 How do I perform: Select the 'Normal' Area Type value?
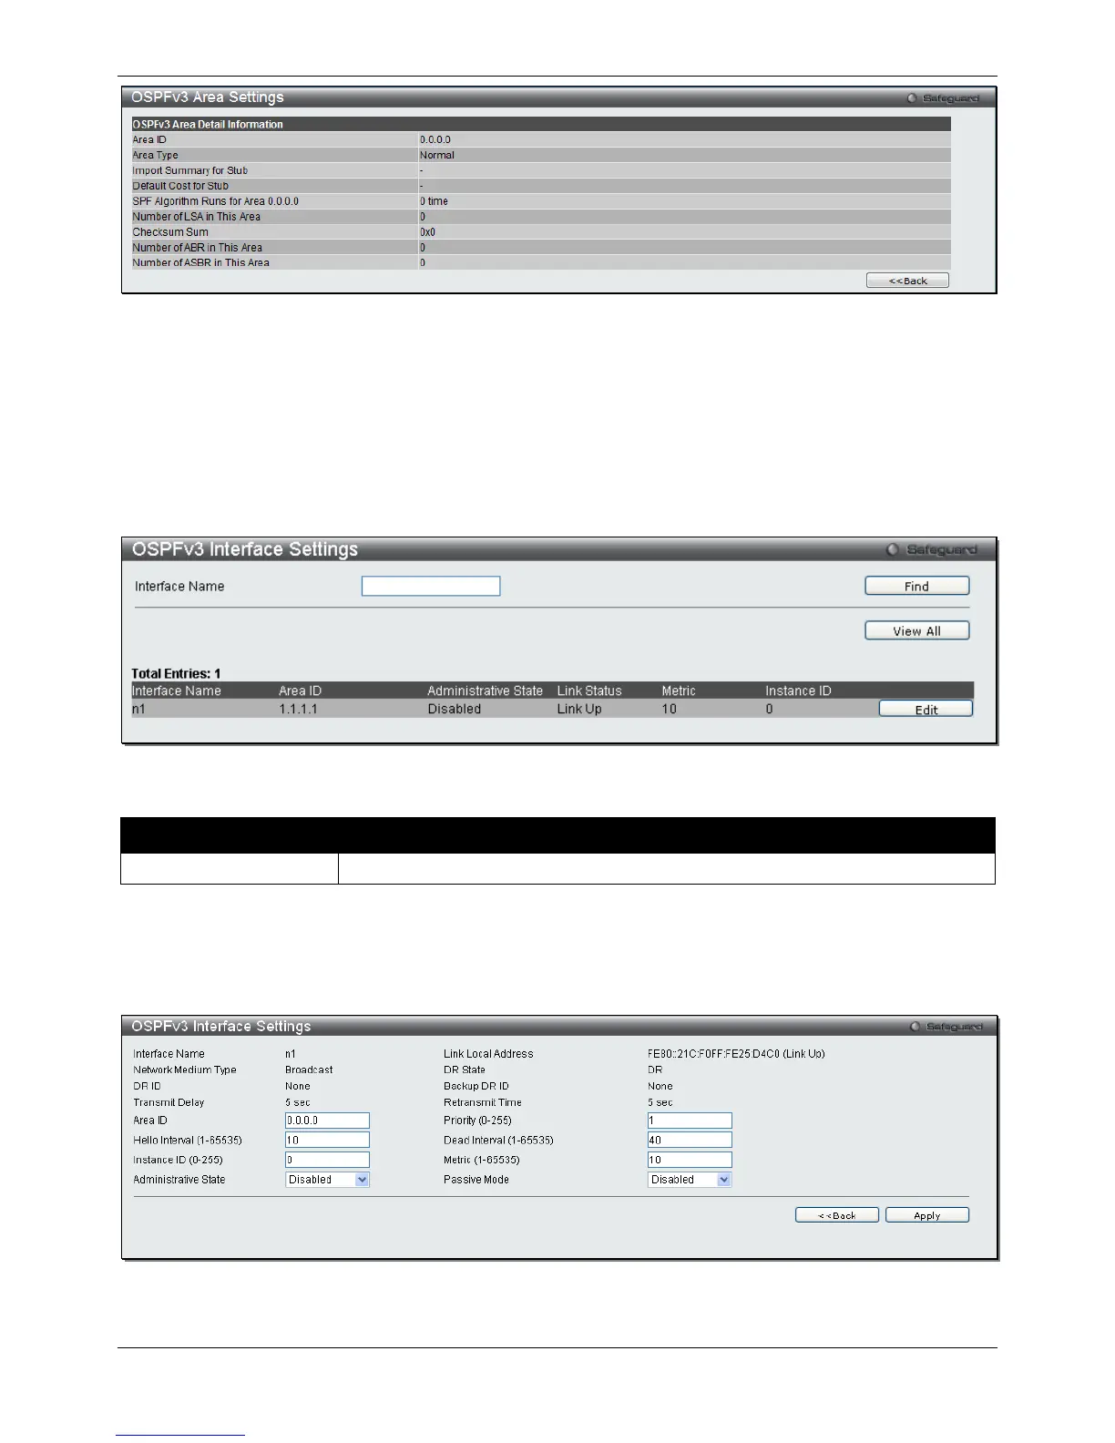pos(437,155)
